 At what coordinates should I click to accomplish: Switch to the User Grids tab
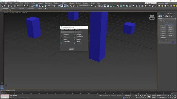pyautogui.click(x=77, y=30)
